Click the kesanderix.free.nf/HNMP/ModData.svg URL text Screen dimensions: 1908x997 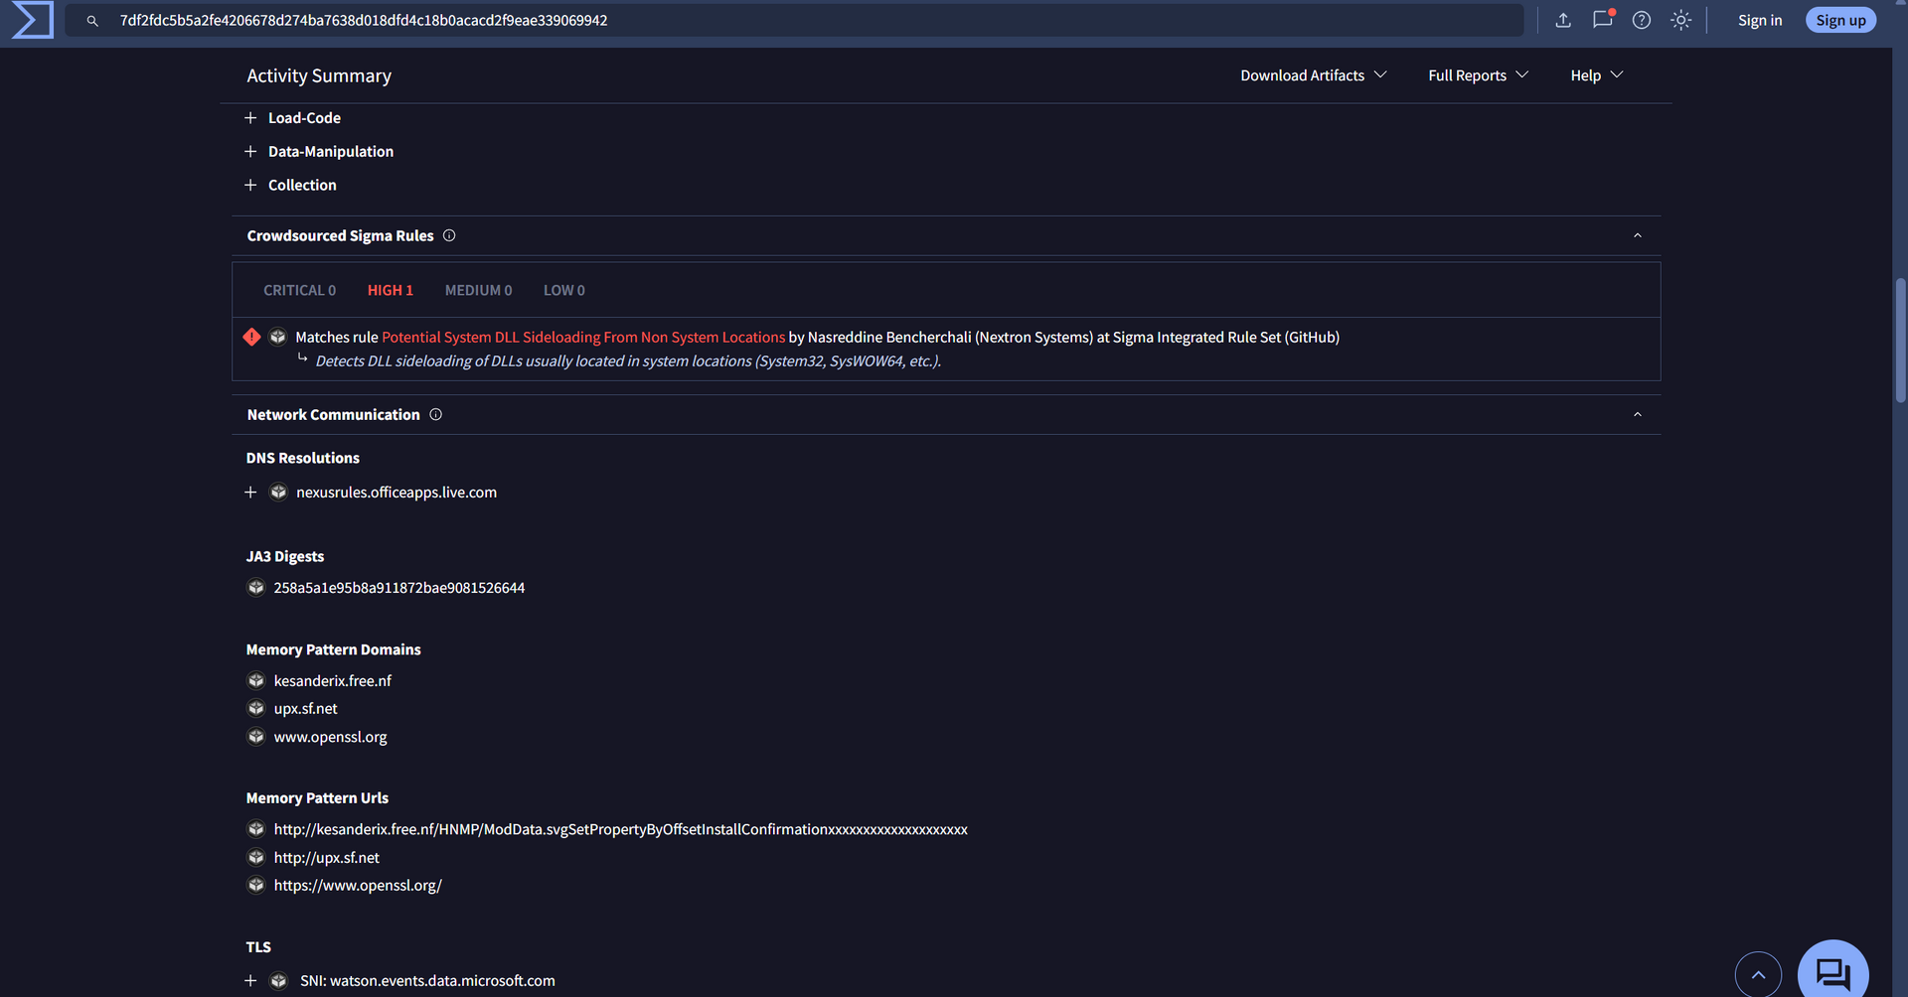click(x=621, y=829)
